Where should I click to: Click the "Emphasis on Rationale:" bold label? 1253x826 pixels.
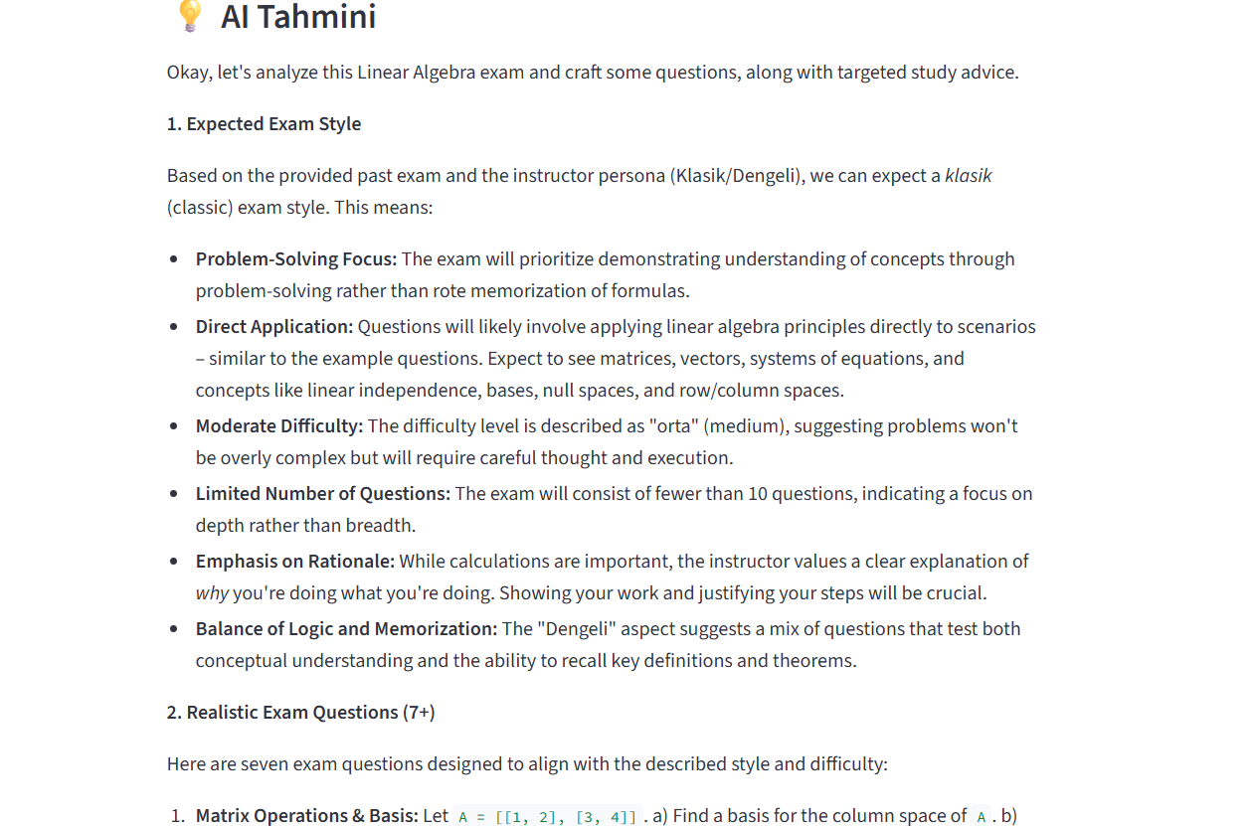pos(295,562)
